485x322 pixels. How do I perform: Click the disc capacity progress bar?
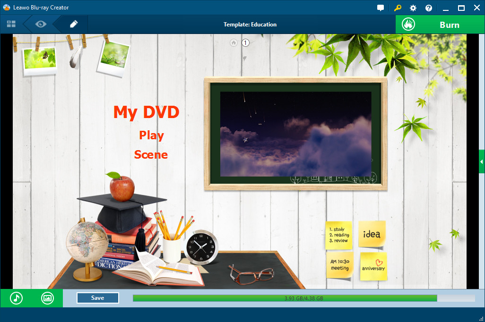(x=303, y=298)
